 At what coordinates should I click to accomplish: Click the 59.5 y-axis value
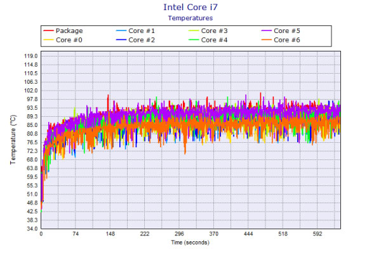tap(31, 177)
